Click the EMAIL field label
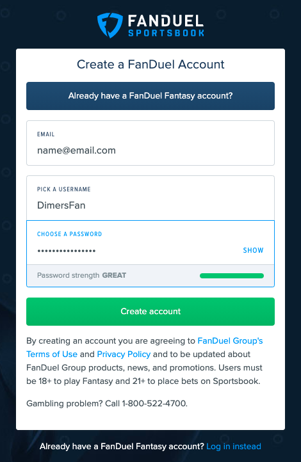This screenshot has height=462, width=301. 45,134
